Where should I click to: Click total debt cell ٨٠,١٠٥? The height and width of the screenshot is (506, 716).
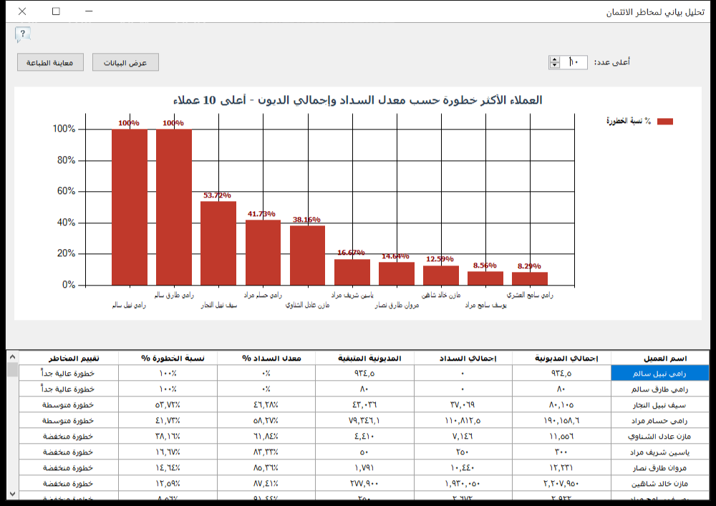tap(561, 404)
